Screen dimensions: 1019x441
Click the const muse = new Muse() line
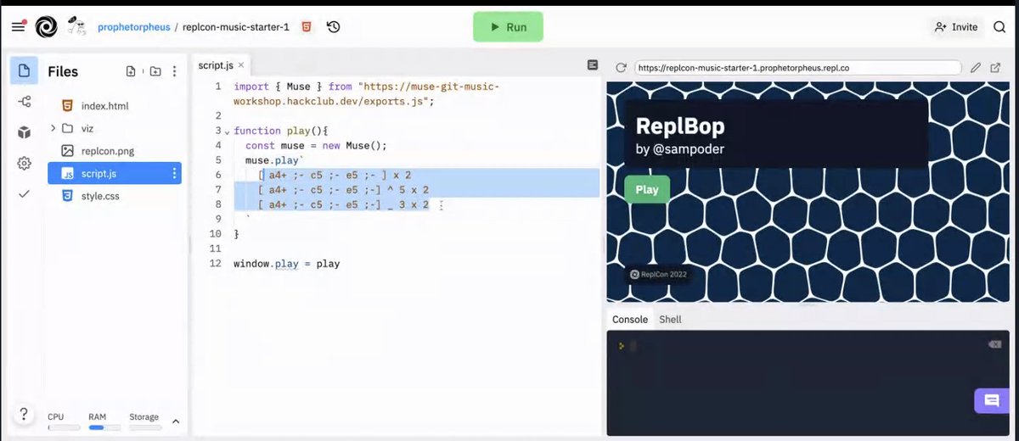point(316,146)
